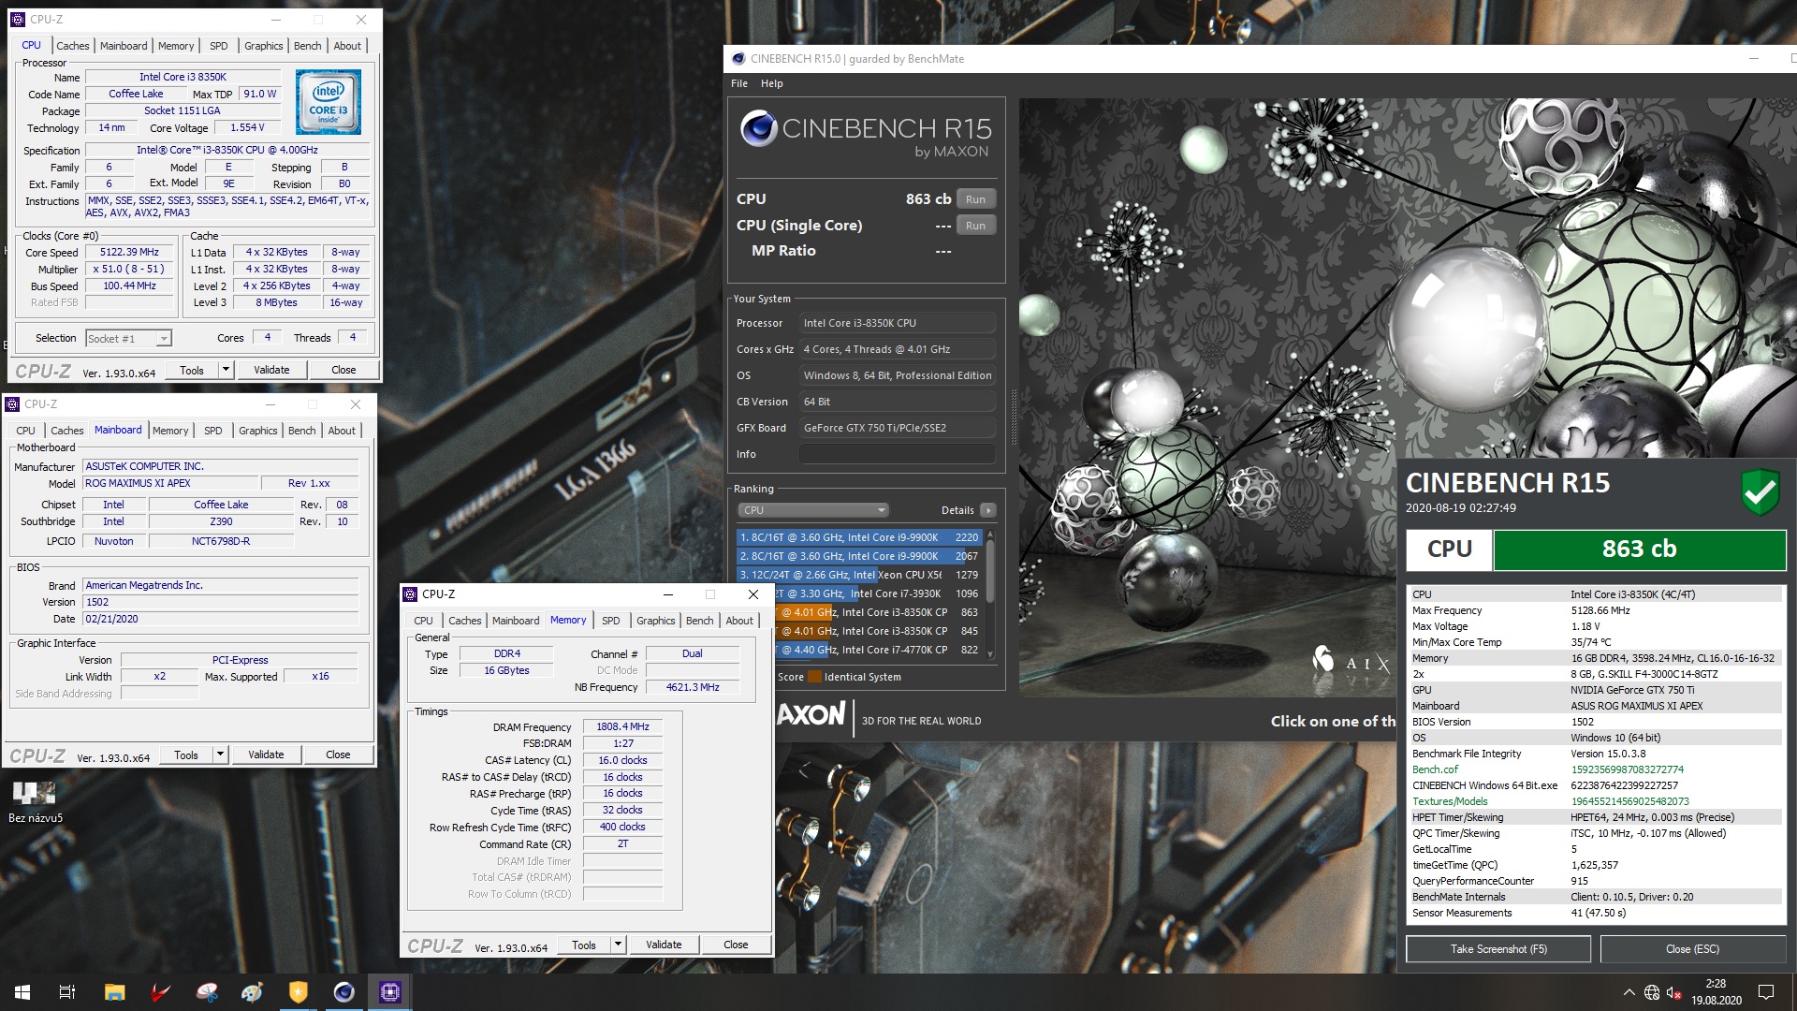Click Validate in top CPU-Z window
Screen dimensions: 1797x1011
[x=272, y=370]
